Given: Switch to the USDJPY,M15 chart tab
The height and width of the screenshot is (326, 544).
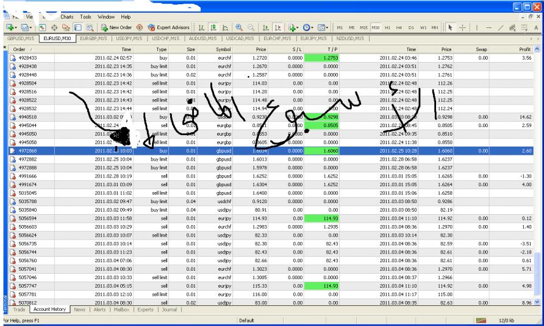Looking at the screenshot, I should coord(129,39).
